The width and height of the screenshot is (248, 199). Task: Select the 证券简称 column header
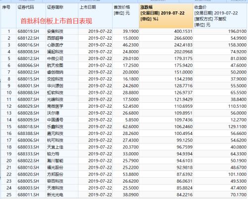coord(62,16)
